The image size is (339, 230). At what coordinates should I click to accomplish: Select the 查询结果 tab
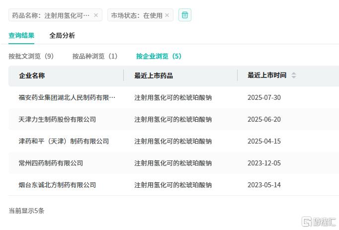pos(21,35)
